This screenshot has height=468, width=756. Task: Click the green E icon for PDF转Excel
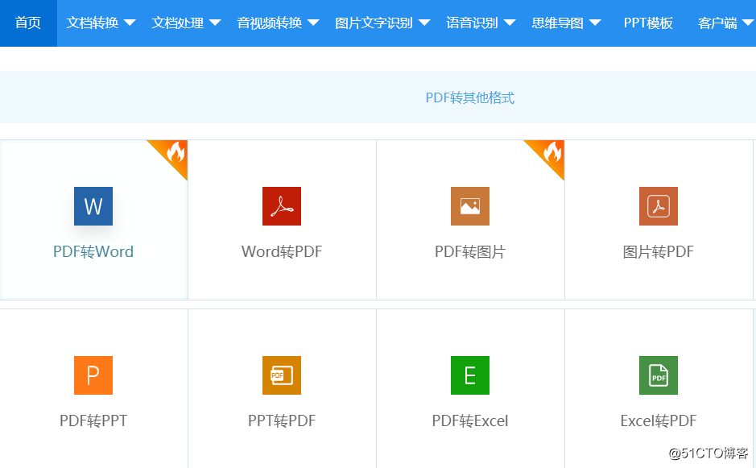[470, 375]
